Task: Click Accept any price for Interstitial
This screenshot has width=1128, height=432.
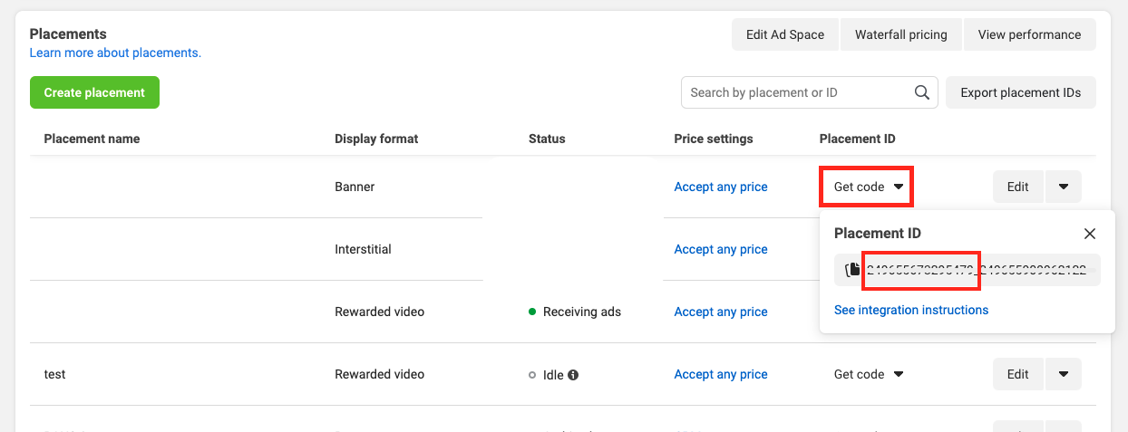Action: [x=721, y=249]
